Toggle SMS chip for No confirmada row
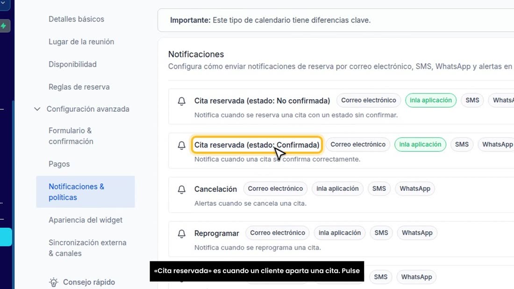Screen dimensions: 514x289 click(472, 101)
